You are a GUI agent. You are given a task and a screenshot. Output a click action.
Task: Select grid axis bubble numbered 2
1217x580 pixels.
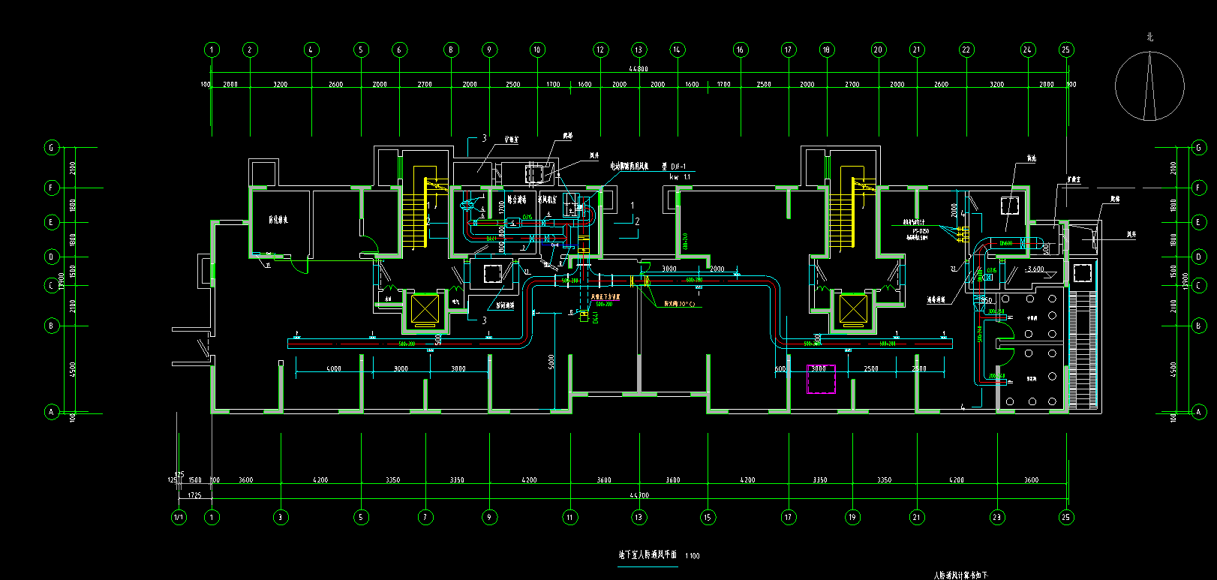point(250,50)
